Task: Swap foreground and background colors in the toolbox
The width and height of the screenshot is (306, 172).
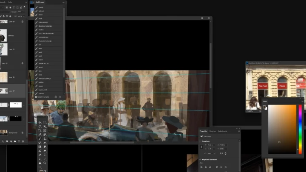Action: coord(45,171)
